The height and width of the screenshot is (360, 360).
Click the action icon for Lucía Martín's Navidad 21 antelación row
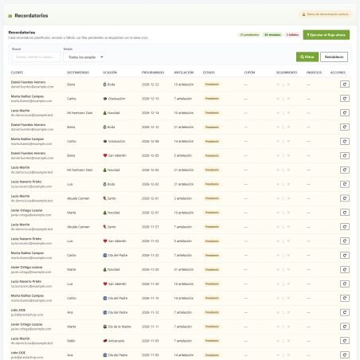pos(345,170)
